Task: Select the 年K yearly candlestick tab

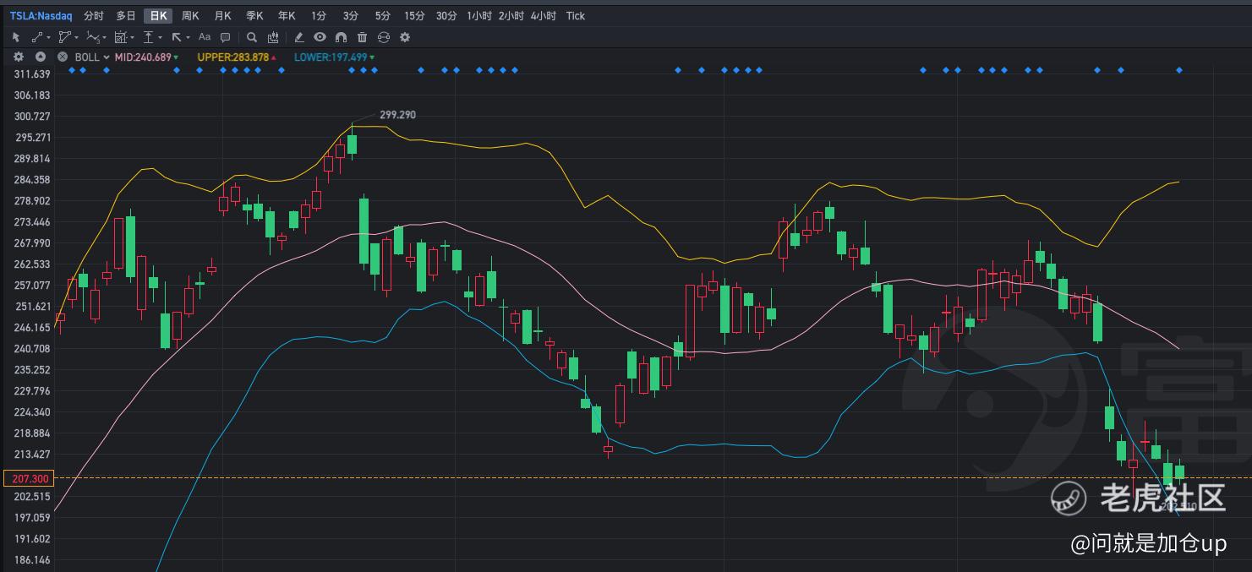Action: pyautogui.click(x=287, y=16)
